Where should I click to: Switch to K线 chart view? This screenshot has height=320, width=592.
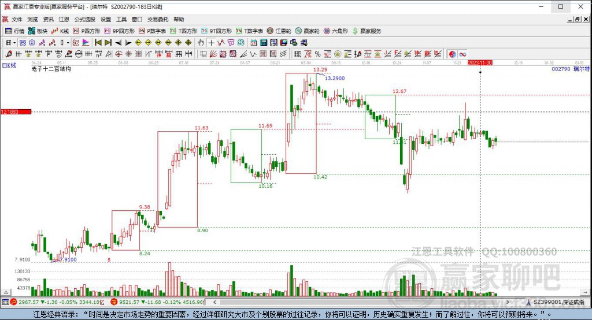point(60,31)
